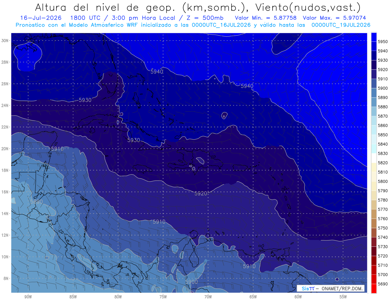Click the 70W longitude axis label
389x301 pixels.
point(208,297)
